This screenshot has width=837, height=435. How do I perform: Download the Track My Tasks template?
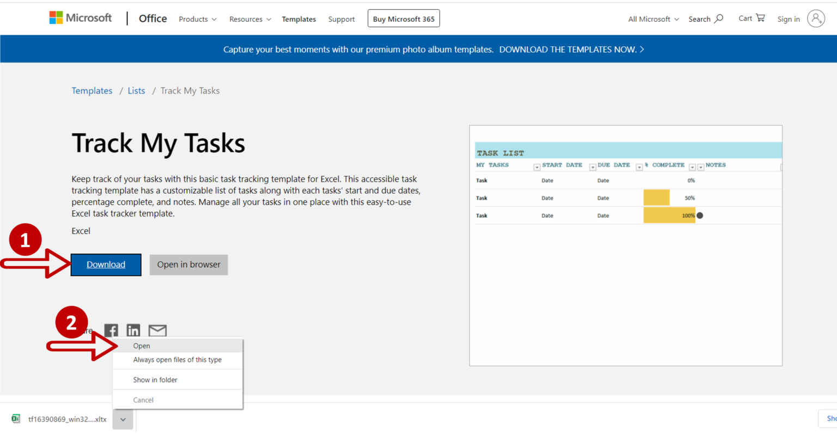tap(106, 265)
